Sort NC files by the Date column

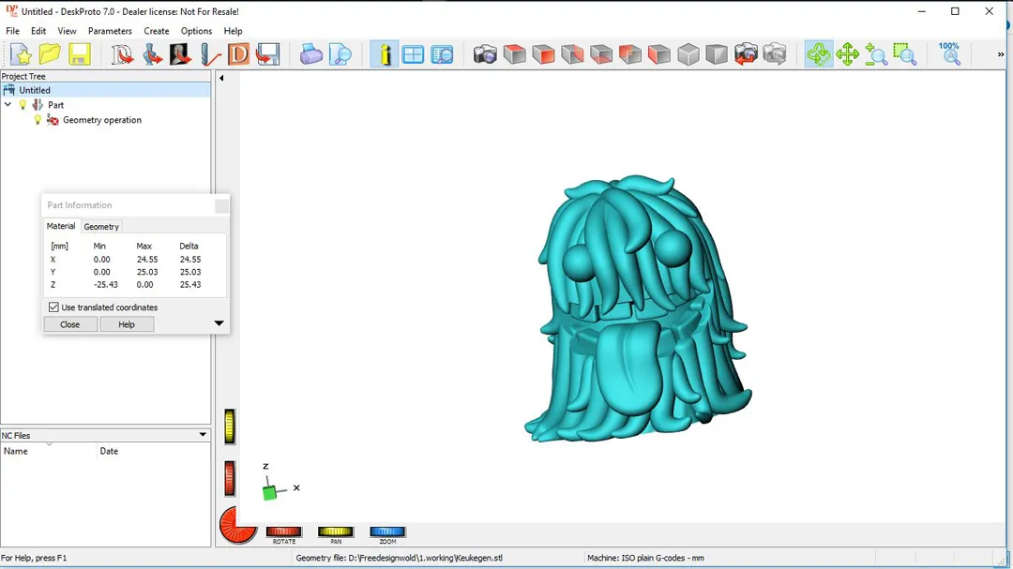click(154, 451)
